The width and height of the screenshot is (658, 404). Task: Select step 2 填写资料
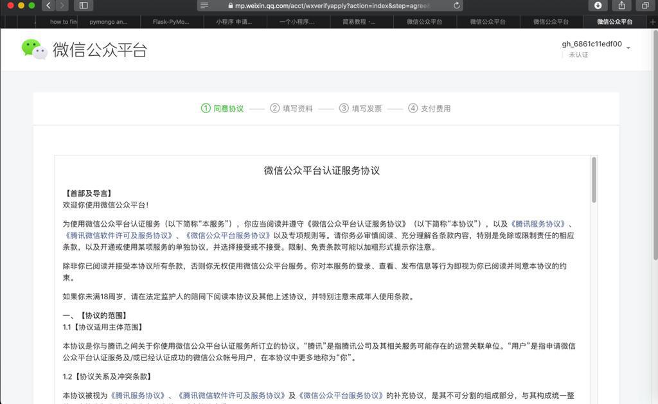pos(291,109)
